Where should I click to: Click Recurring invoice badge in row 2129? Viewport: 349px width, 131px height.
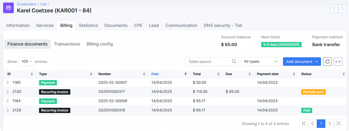coord(55,110)
